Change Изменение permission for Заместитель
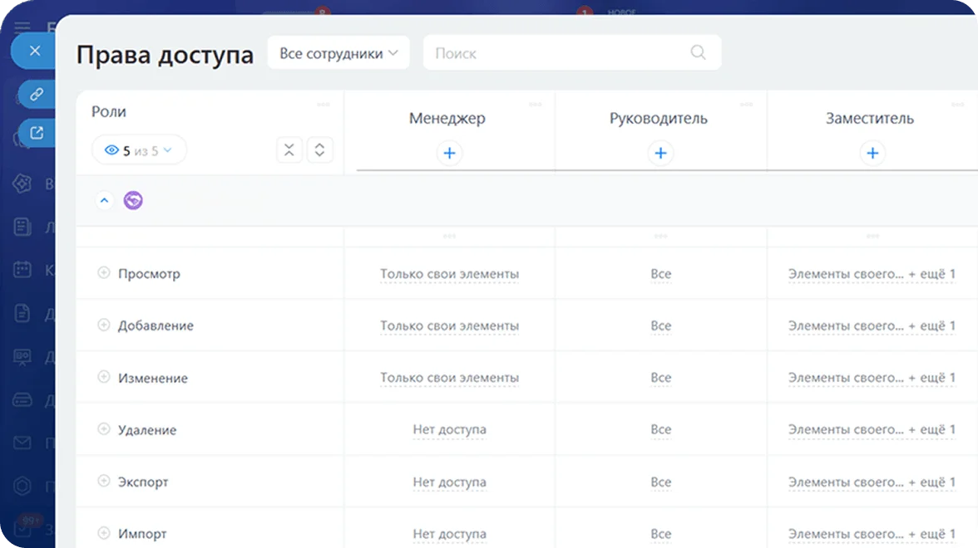This screenshot has height=548, width=978. tap(872, 378)
